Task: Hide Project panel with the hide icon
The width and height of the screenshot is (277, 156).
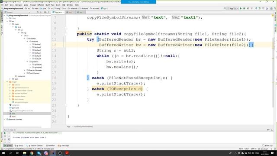Action: (49, 12)
